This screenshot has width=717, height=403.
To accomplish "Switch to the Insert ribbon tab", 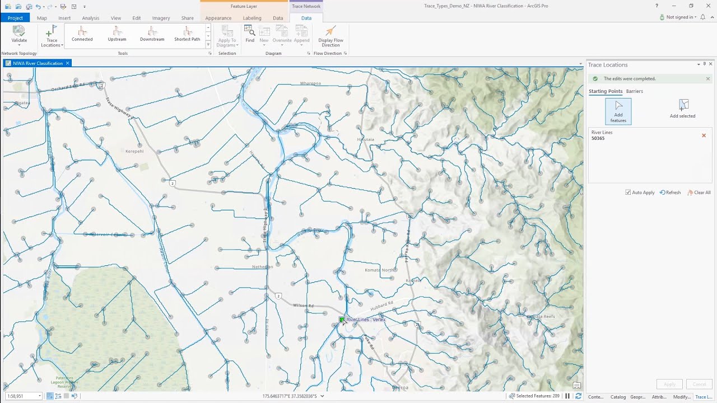I will (x=64, y=18).
